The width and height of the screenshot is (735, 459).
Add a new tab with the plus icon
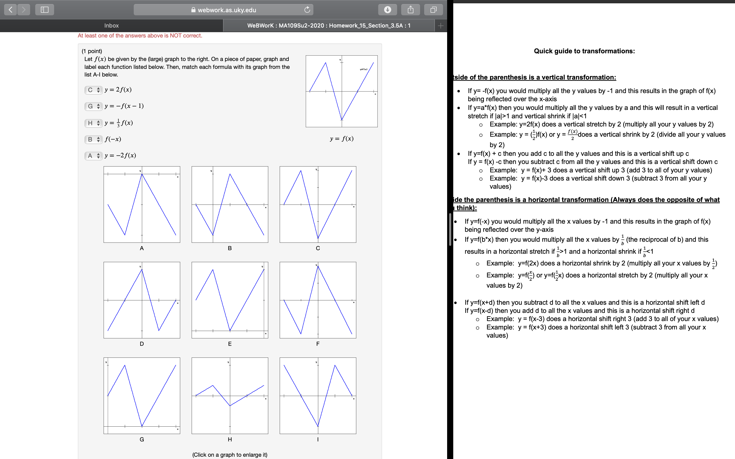[x=441, y=26]
